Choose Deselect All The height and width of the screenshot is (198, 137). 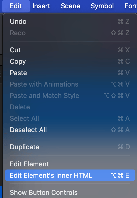[70, 130]
